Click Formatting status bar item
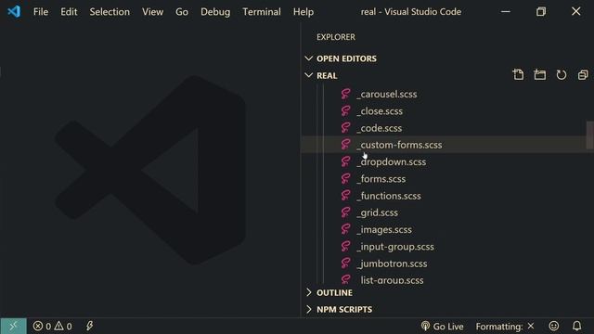This screenshot has height=334, width=594. tap(505, 326)
